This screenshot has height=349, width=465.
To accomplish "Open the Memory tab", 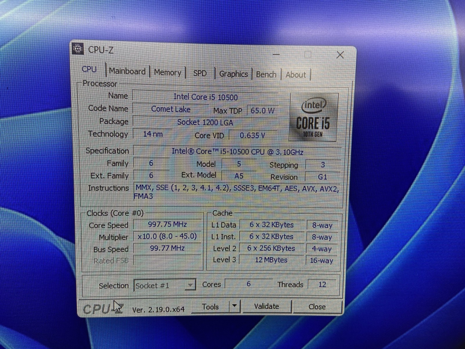I will click(167, 72).
